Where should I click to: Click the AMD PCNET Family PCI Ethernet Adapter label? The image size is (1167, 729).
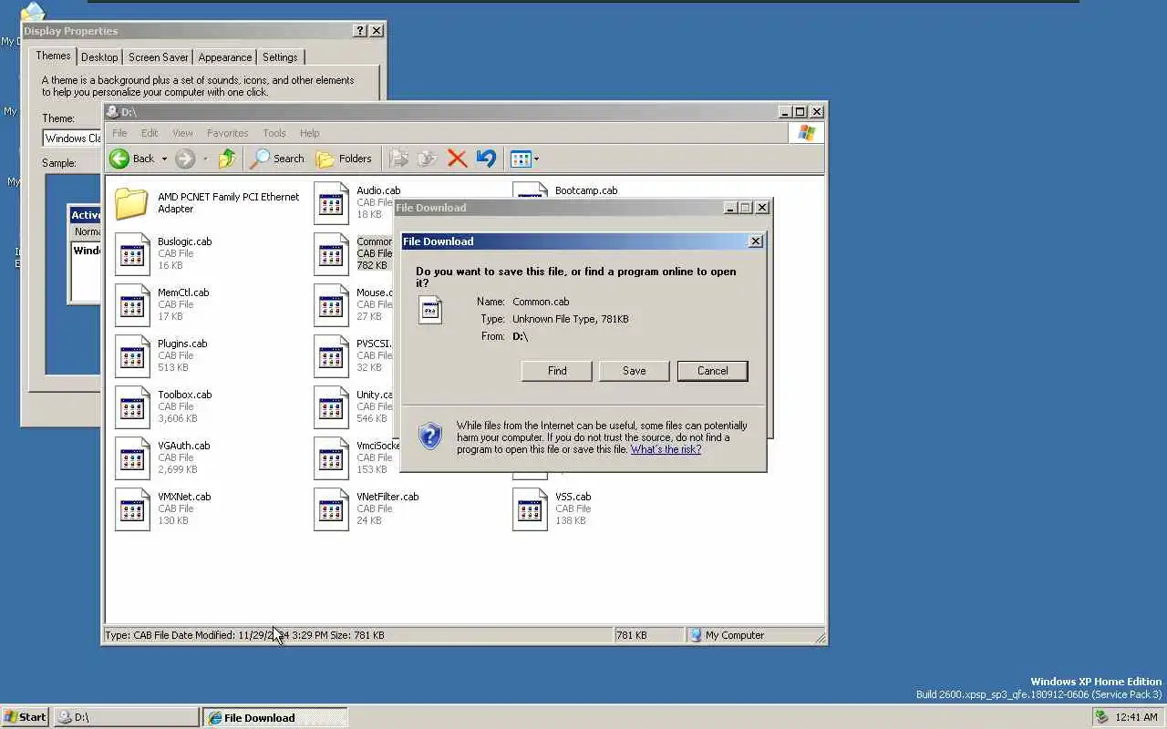pos(228,202)
